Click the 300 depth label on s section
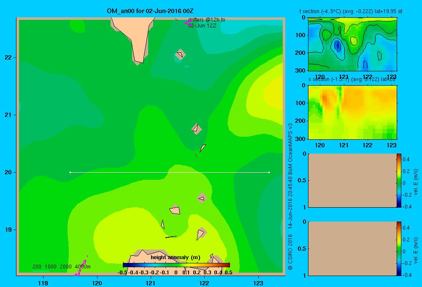 tap(300, 139)
